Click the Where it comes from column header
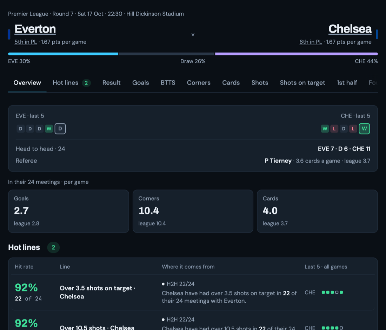Screen dimensions: 386x330 [x=188, y=267]
